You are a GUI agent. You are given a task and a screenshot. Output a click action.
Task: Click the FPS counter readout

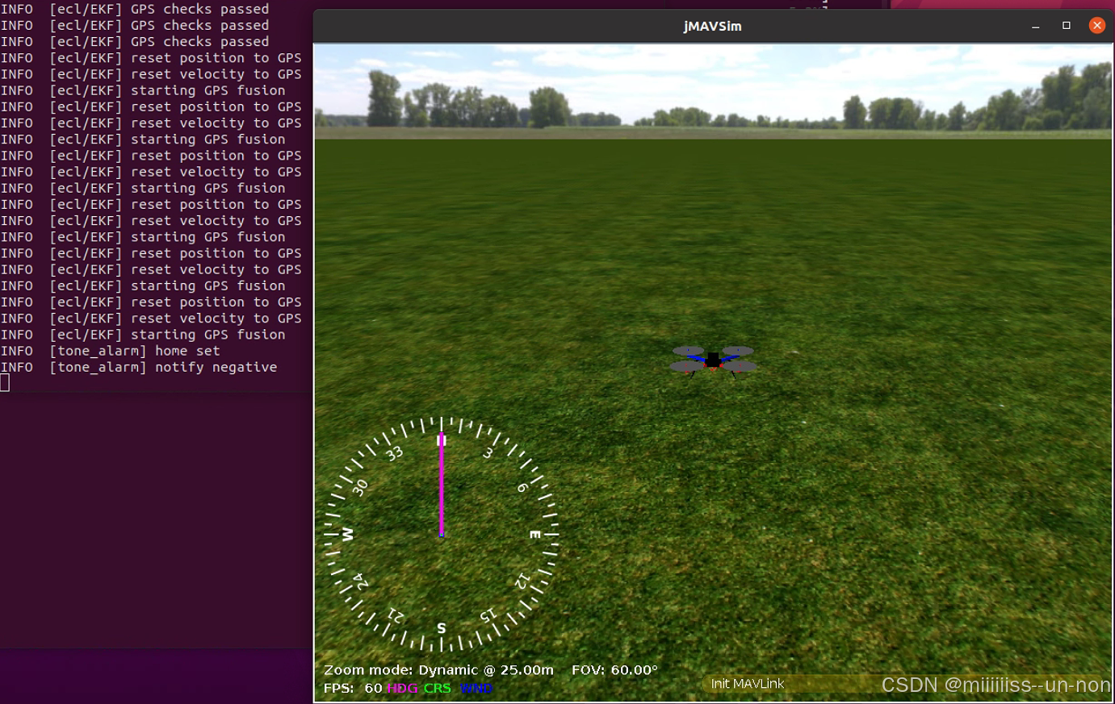point(352,688)
